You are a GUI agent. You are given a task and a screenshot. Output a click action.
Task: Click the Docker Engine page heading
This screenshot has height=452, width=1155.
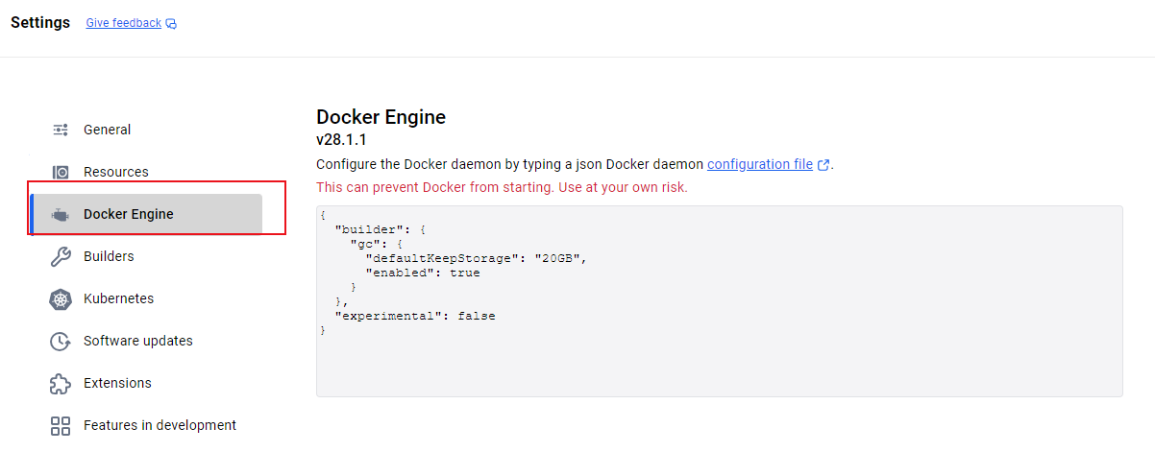pos(381,117)
